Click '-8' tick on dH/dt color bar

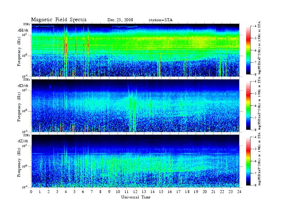(255, 74)
